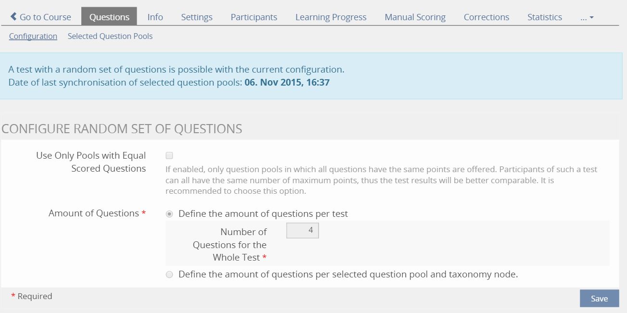This screenshot has width=627, height=313.
Task: Open the Participants tab
Action: pyautogui.click(x=254, y=17)
